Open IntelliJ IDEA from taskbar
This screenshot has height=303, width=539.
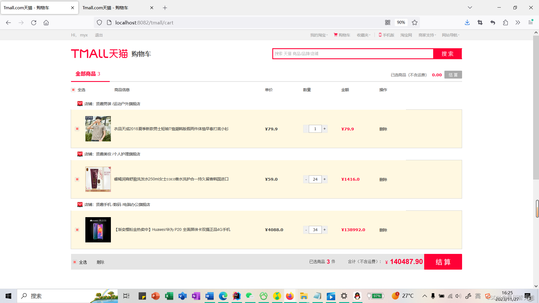pyautogui.click(x=237, y=296)
